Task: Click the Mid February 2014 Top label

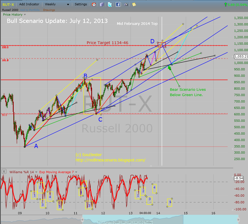Action: click(x=137, y=23)
